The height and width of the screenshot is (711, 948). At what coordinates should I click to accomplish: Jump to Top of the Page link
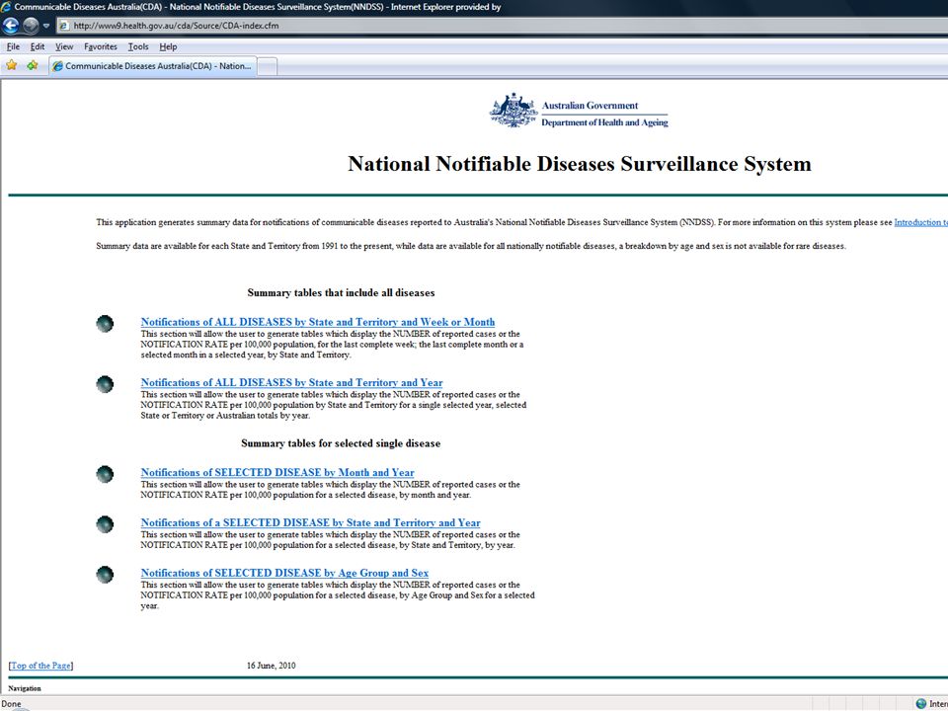pyautogui.click(x=41, y=666)
